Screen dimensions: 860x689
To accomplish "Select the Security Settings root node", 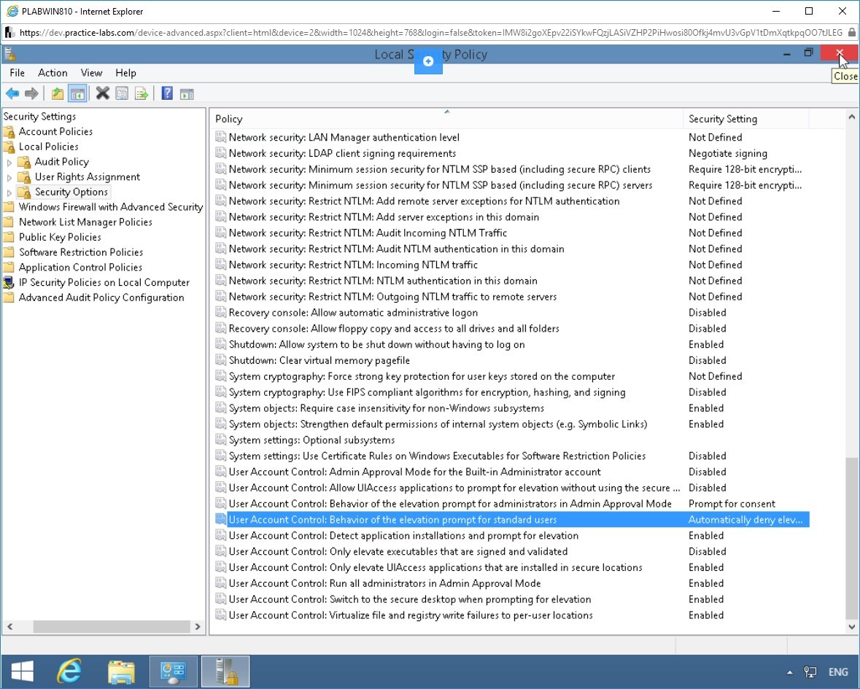I will [39, 116].
